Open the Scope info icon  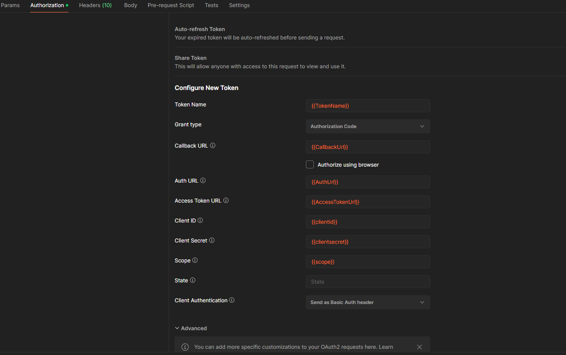(x=195, y=260)
